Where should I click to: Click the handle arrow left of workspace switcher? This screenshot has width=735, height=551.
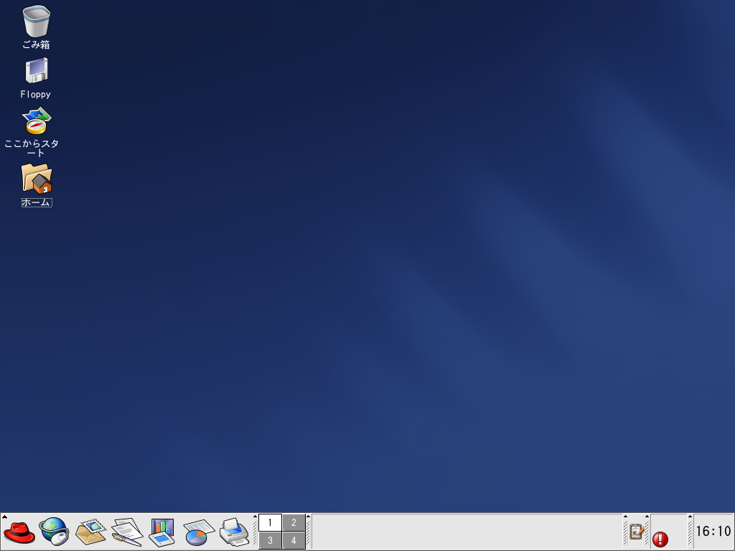tap(255, 517)
